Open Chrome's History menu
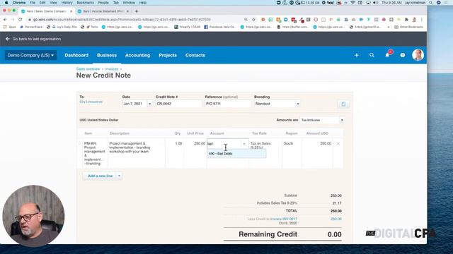 [x=67, y=3]
